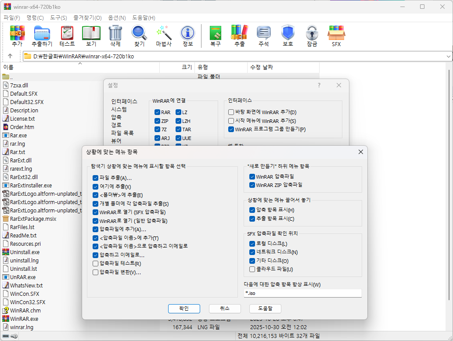Click the 취소 button
The width and height of the screenshot is (453, 341).
point(225,309)
